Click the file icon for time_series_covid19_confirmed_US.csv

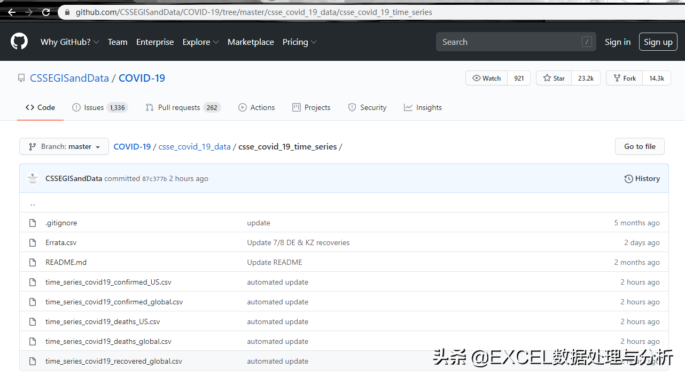(33, 282)
